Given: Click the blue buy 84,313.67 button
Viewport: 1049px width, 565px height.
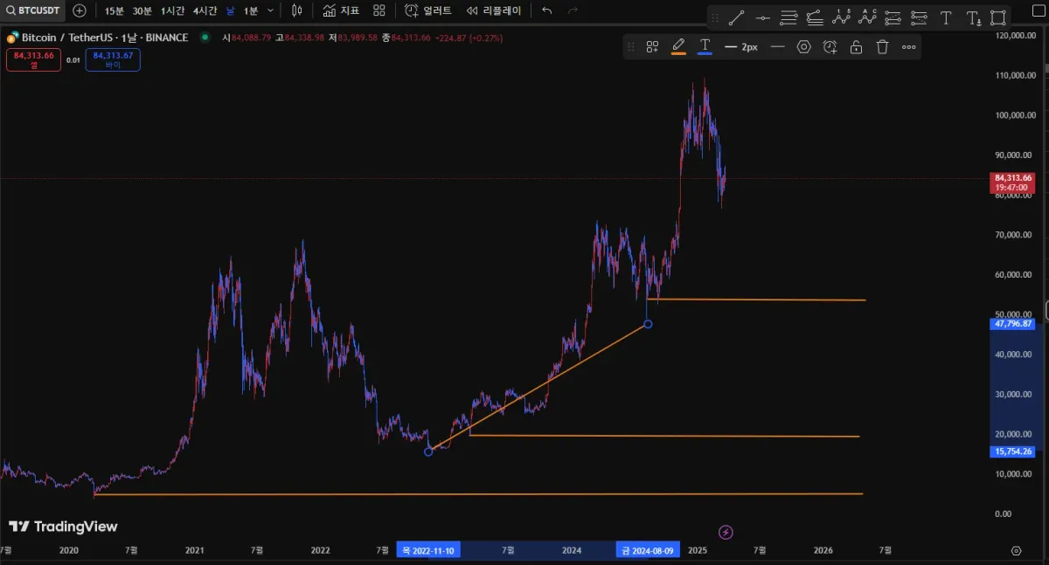Looking at the screenshot, I should (114, 59).
